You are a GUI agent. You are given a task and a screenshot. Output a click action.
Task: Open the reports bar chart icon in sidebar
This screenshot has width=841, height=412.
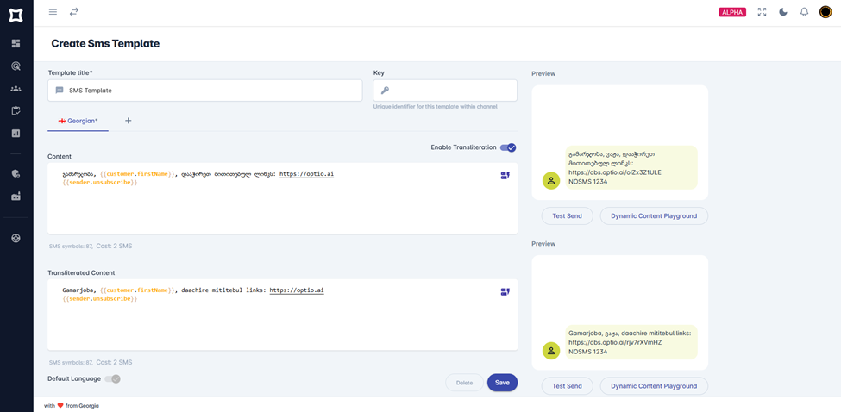(16, 134)
